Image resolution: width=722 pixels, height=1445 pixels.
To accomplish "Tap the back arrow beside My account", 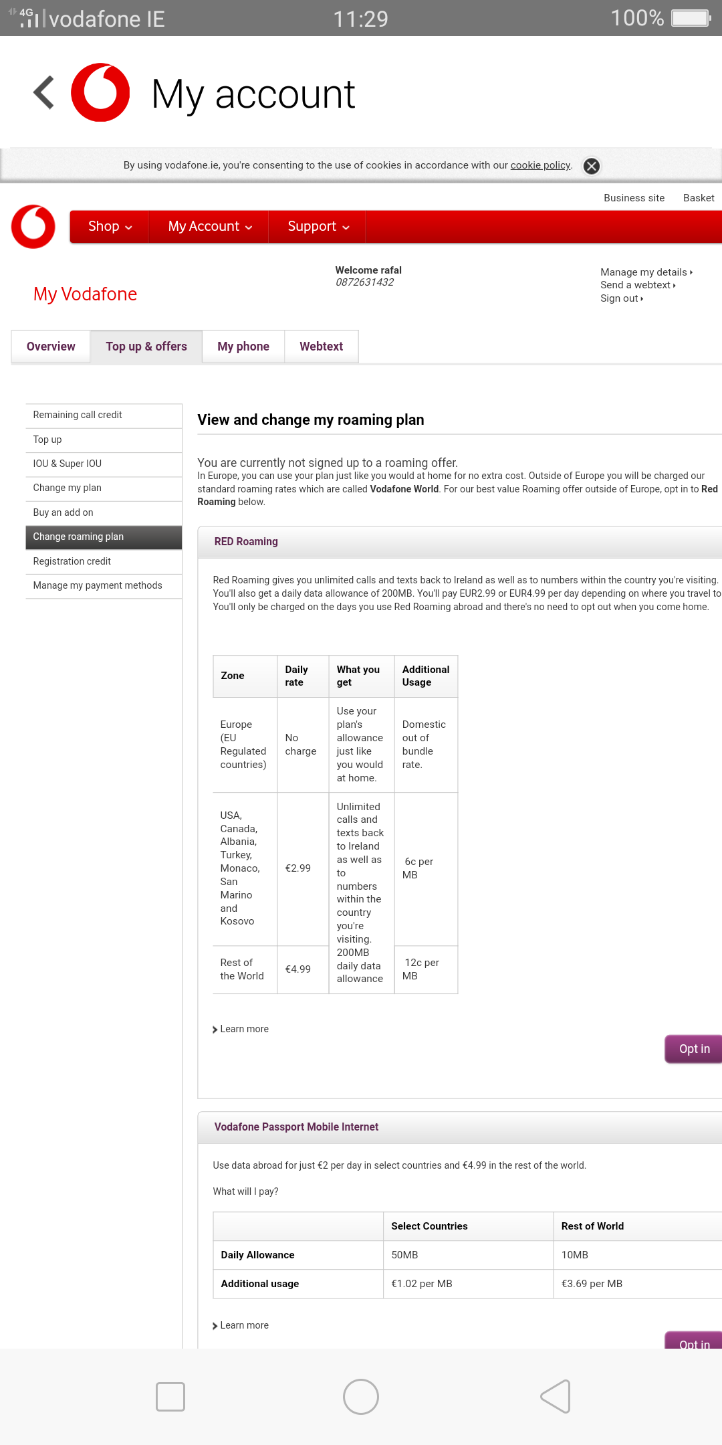I will [x=44, y=92].
